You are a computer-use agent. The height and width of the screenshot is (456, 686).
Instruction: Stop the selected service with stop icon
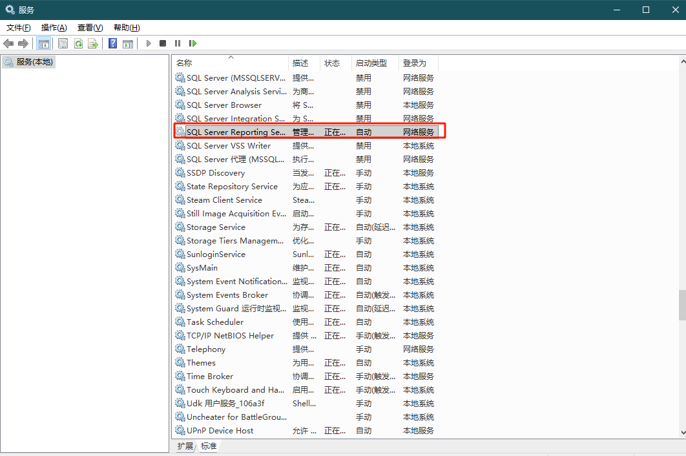point(163,43)
